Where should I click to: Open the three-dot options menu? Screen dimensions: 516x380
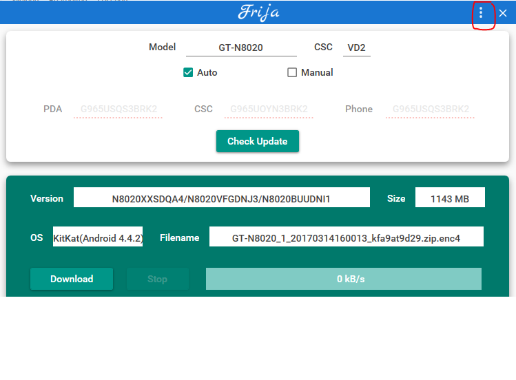(481, 13)
